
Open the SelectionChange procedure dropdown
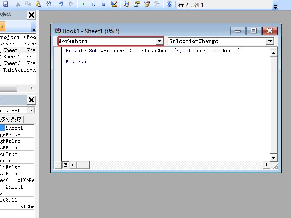270,41
